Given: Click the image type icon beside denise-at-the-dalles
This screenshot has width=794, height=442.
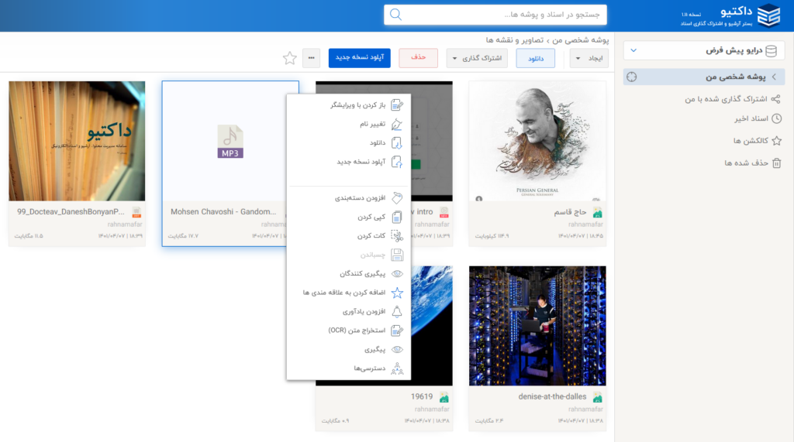Looking at the screenshot, I should click(598, 397).
